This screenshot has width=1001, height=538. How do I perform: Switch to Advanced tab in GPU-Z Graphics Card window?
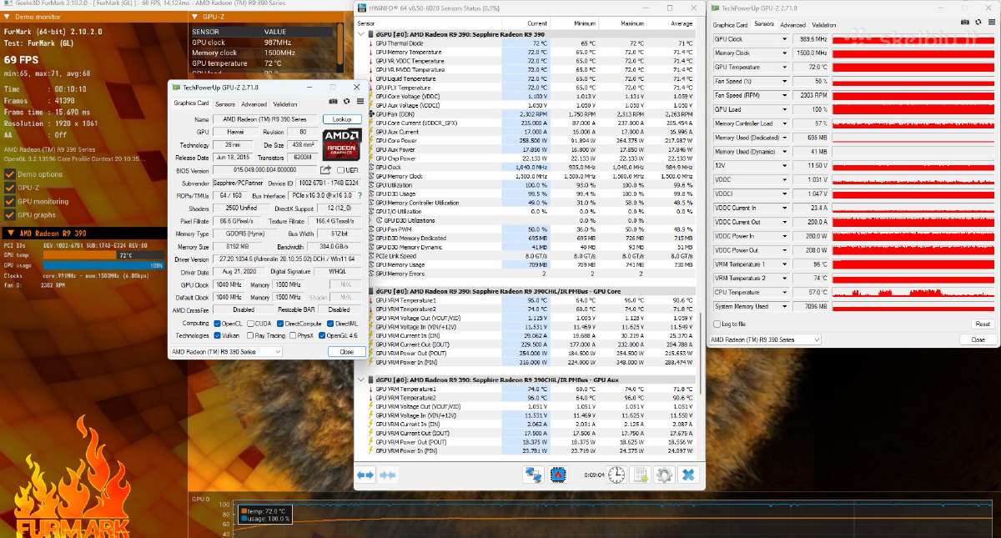click(x=254, y=104)
